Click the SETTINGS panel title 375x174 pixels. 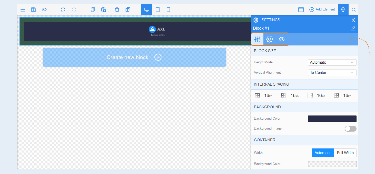[x=271, y=20]
